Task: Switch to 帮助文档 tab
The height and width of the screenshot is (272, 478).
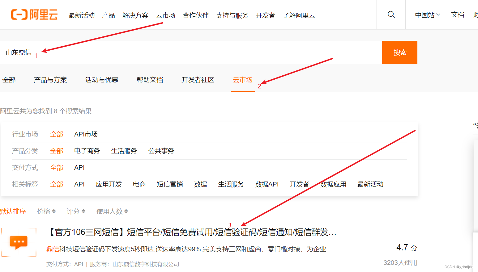Action: coord(150,80)
